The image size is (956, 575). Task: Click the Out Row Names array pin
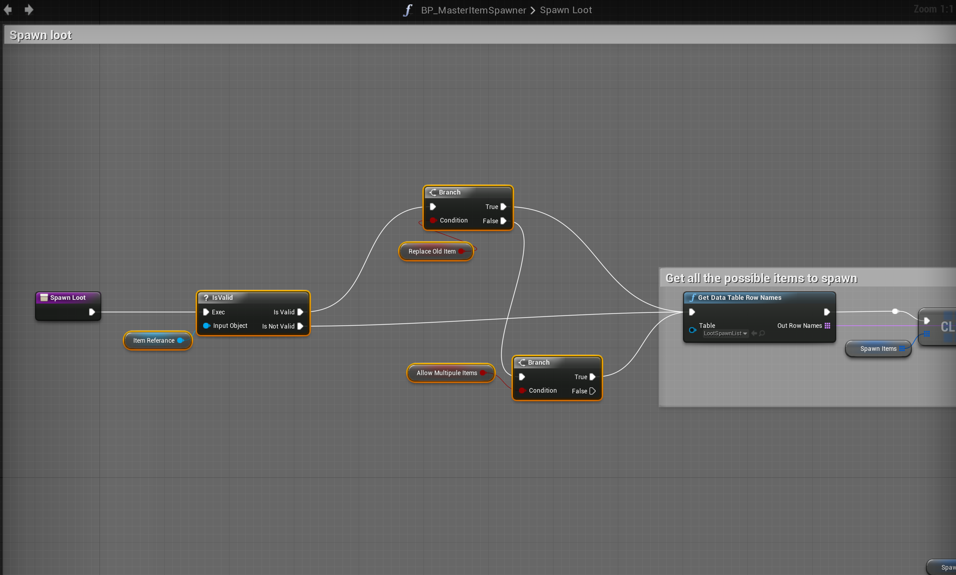click(827, 325)
